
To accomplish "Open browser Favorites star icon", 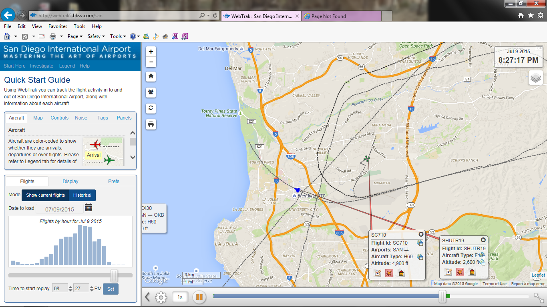I will [531, 15].
